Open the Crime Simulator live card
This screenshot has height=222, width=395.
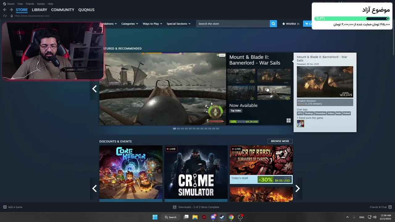[x=196, y=174]
